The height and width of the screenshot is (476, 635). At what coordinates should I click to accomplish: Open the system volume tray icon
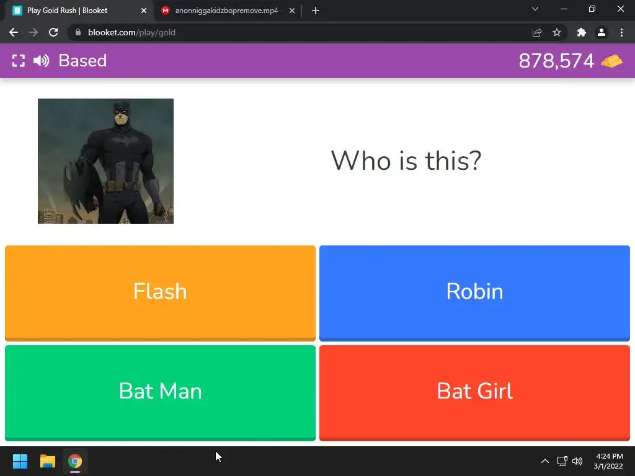577,461
